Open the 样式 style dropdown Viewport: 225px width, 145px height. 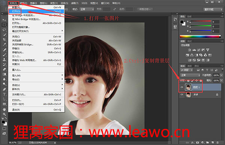pos(87,9)
